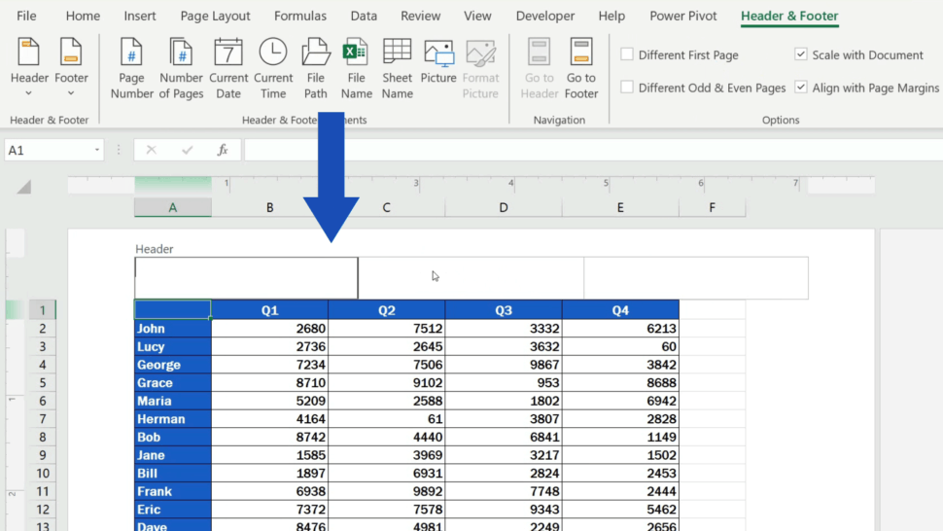The height and width of the screenshot is (531, 943).
Task: Insert File Name element
Action: 356,68
